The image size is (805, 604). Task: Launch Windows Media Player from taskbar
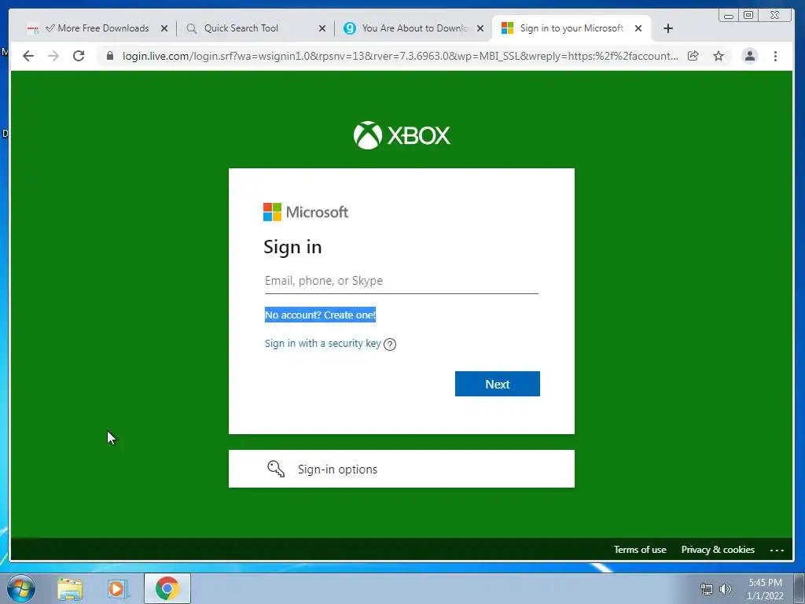118,588
